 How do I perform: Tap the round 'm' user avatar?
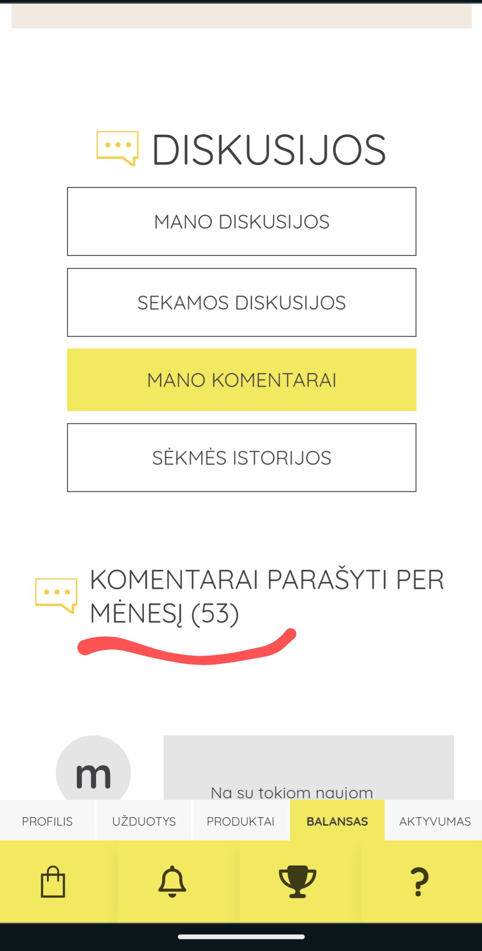(93, 768)
